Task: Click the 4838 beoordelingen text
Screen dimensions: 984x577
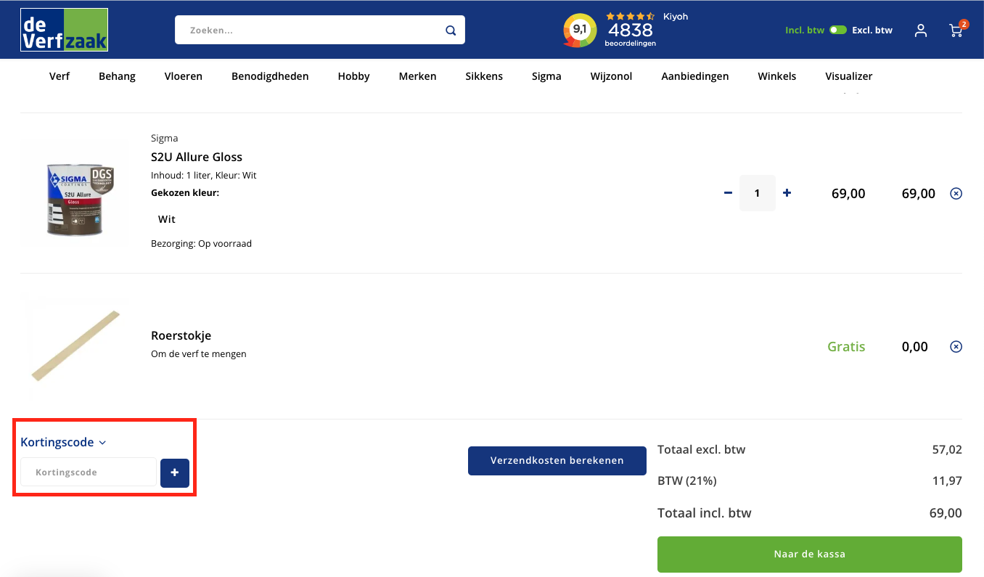Action: (630, 34)
